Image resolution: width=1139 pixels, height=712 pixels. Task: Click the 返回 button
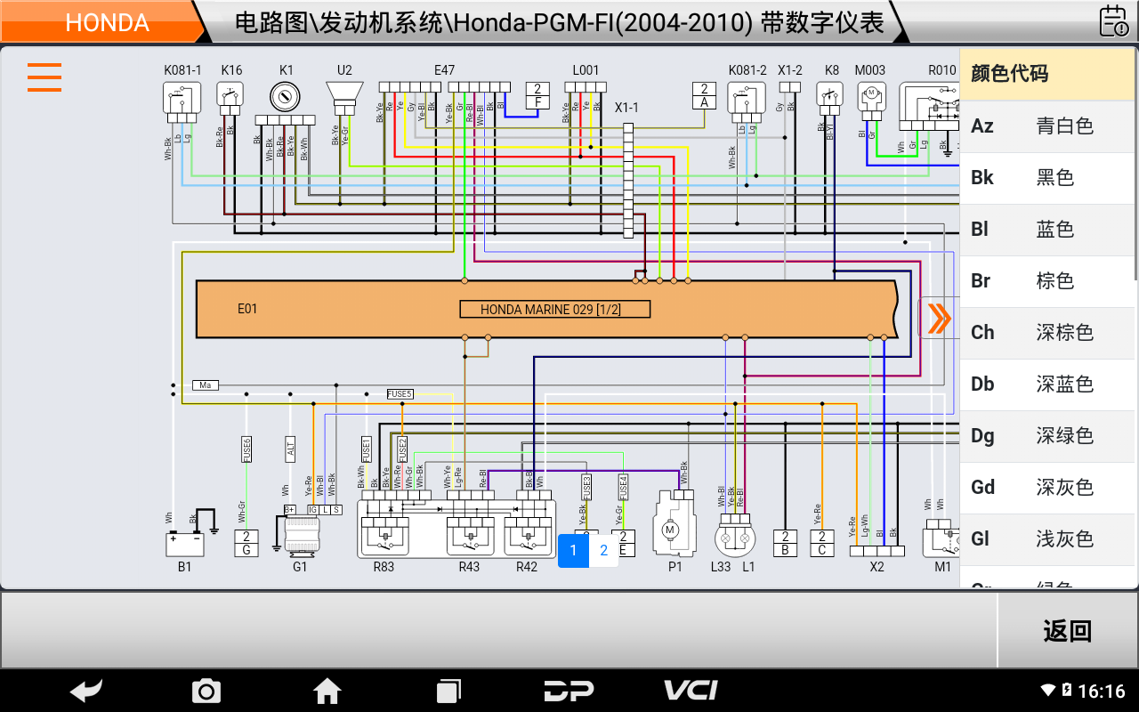click(1068, 631)
